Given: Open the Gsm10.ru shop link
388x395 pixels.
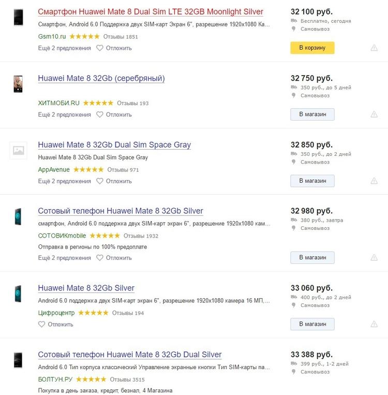Looking at the screenshot, I should tap(52, 37).
